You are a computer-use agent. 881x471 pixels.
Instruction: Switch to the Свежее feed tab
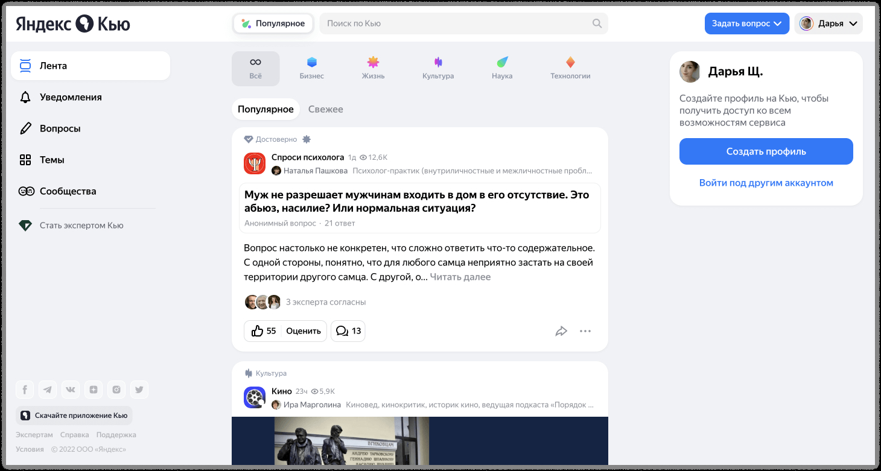[x=326, y=109]
